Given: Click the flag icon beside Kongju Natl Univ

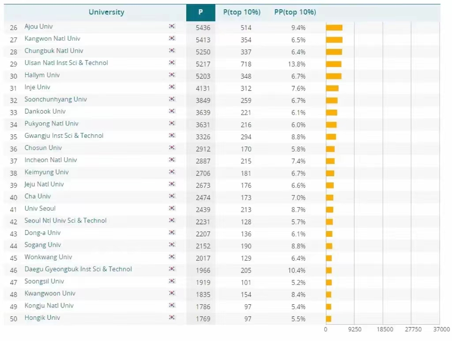Looking at the screenshot, I should [172, 305].
